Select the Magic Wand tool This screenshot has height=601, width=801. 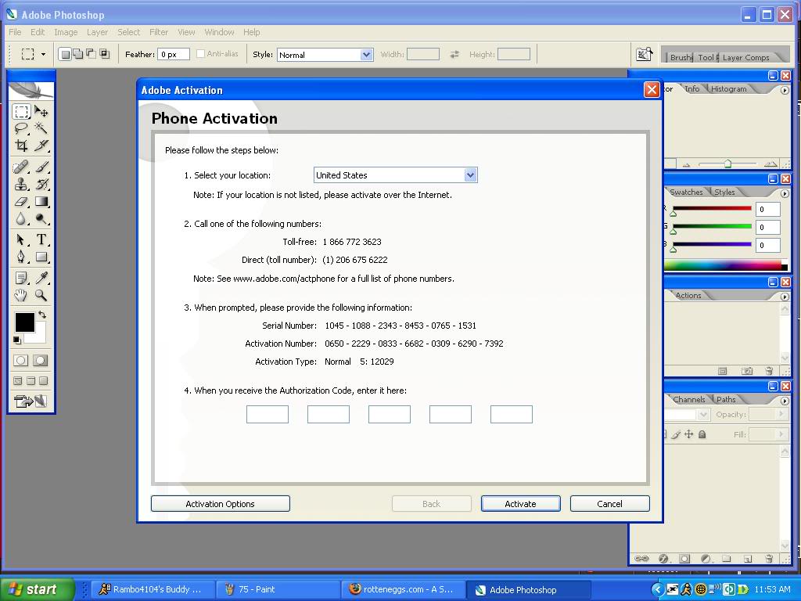(41, 128)
